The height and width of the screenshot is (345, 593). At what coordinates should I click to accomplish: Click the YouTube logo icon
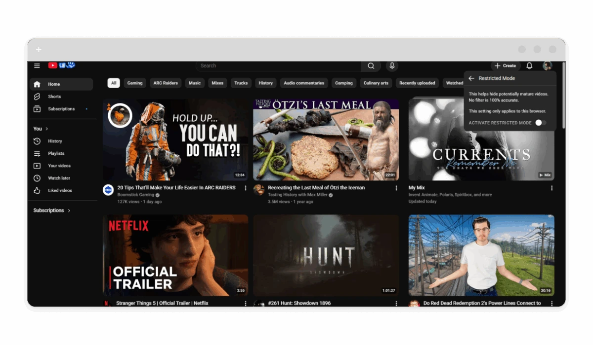53,66
